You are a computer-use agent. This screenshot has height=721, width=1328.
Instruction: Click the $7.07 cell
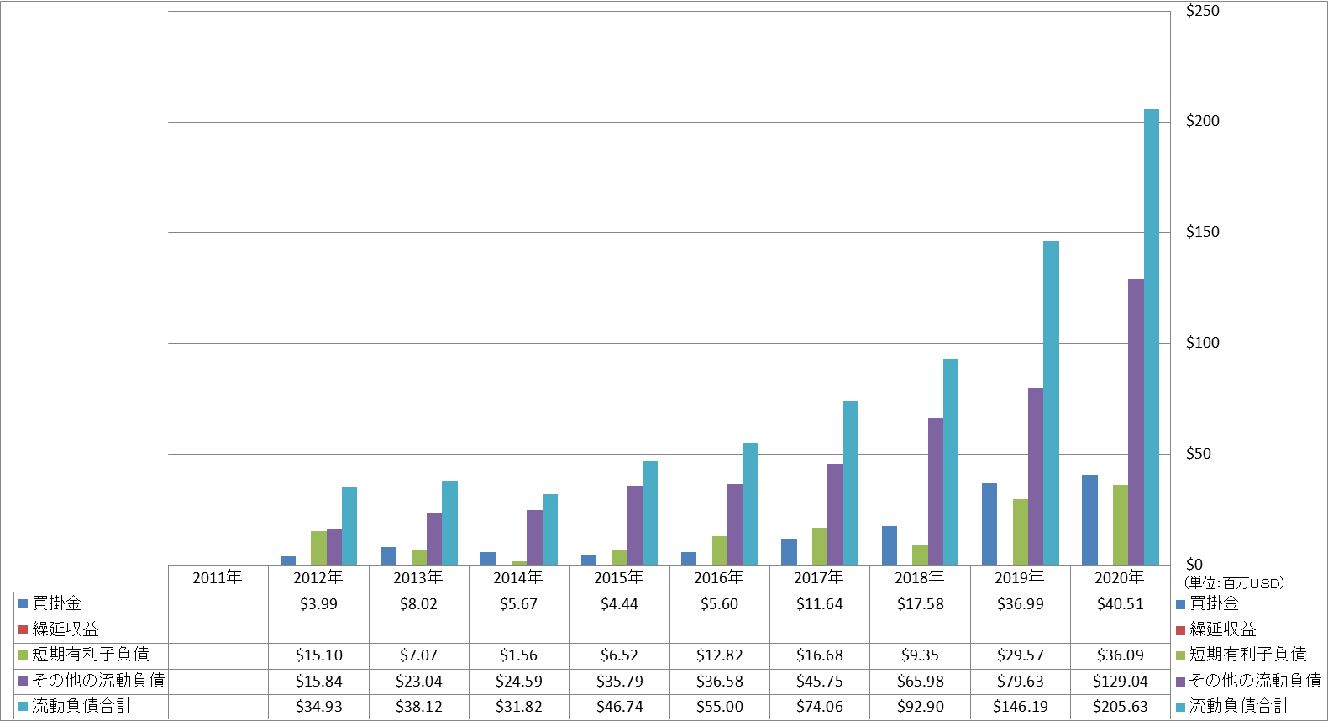point(418,655)
